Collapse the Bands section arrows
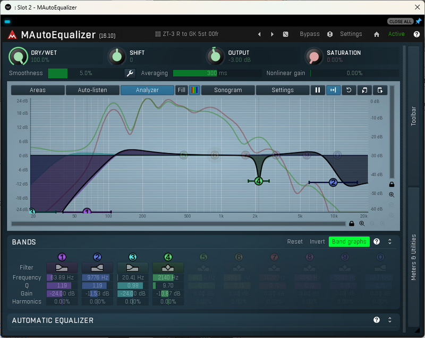 pos(390,241)
